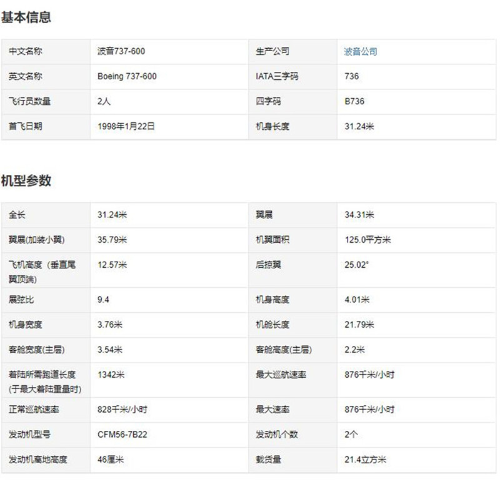This screenshot has width=500, height=482.
Task: Click the 生产公司 label
Action: point(272,51)
